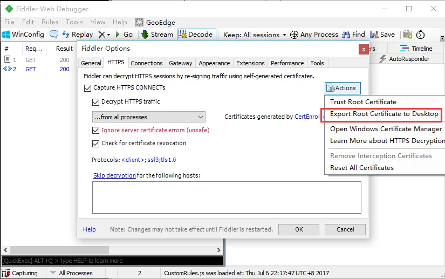445x279 pixels.
Task: Click the session list horizontal scrollbar thumb
Action: [x=59, y=250]
